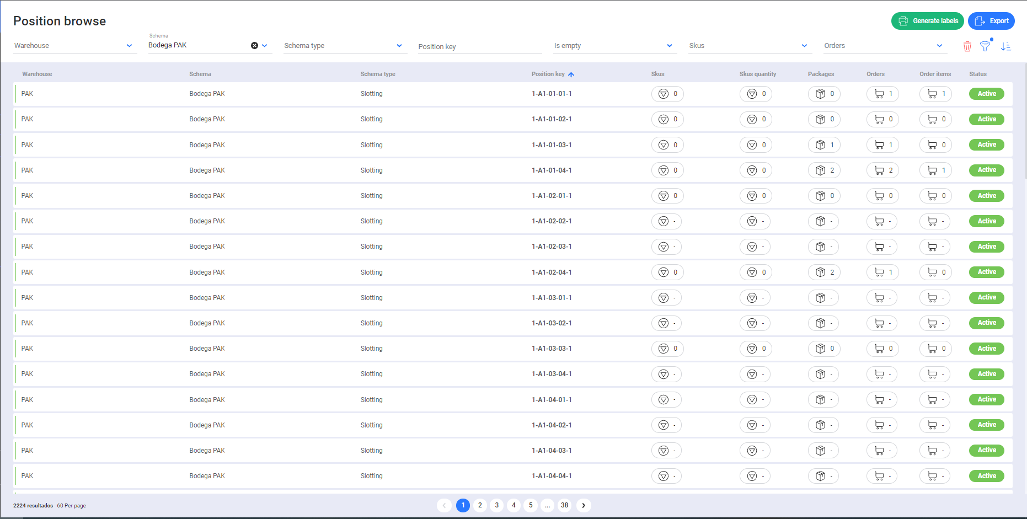1027x519 pixels.
Task: Click Active status badge for 1-A1-01-01-1
Action: click(x=987, y=94)
